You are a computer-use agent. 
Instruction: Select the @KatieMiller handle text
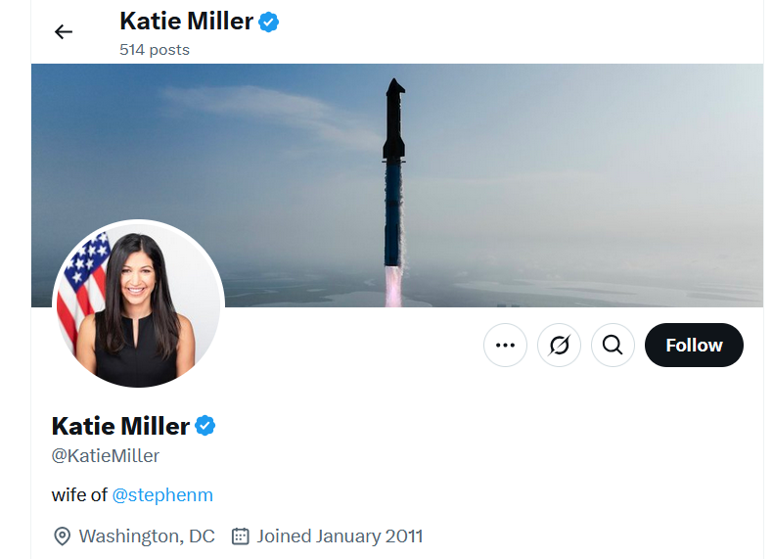[x=106, y=456]
